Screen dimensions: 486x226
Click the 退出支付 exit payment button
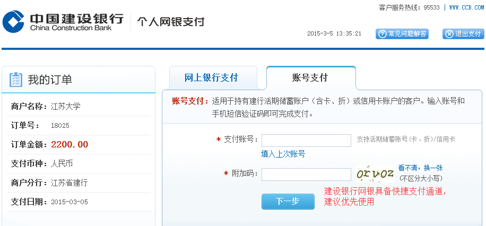tap(463, 34)
